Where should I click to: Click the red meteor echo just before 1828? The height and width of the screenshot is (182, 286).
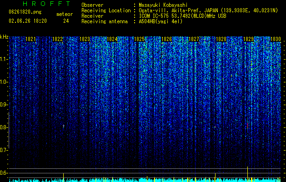215,126
